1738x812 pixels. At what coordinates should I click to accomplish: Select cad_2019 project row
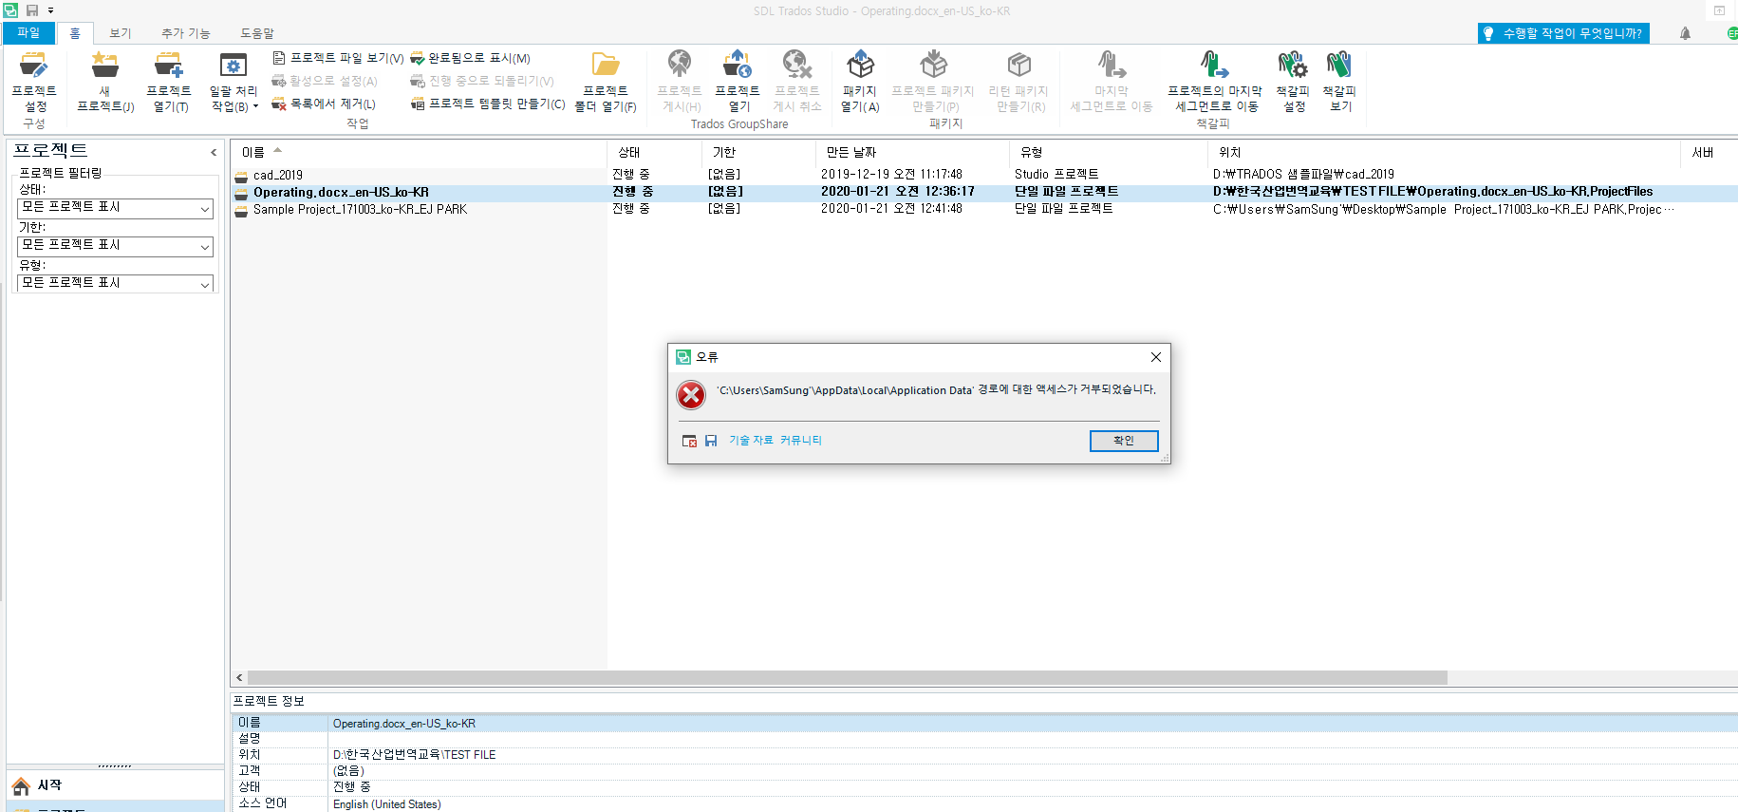click(984, 175)
